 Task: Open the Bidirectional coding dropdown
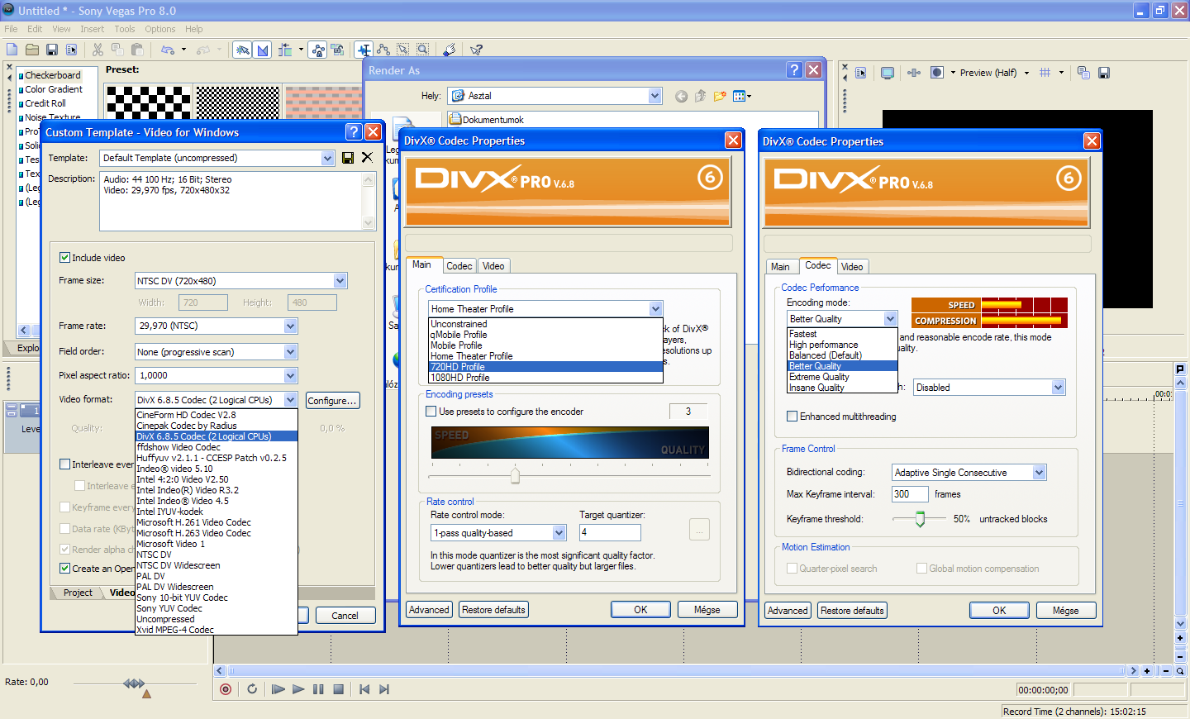click(1040, 473)
